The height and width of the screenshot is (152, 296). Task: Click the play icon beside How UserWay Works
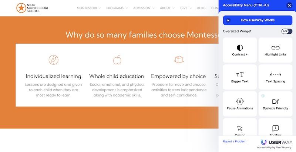(x=228, y=20)
